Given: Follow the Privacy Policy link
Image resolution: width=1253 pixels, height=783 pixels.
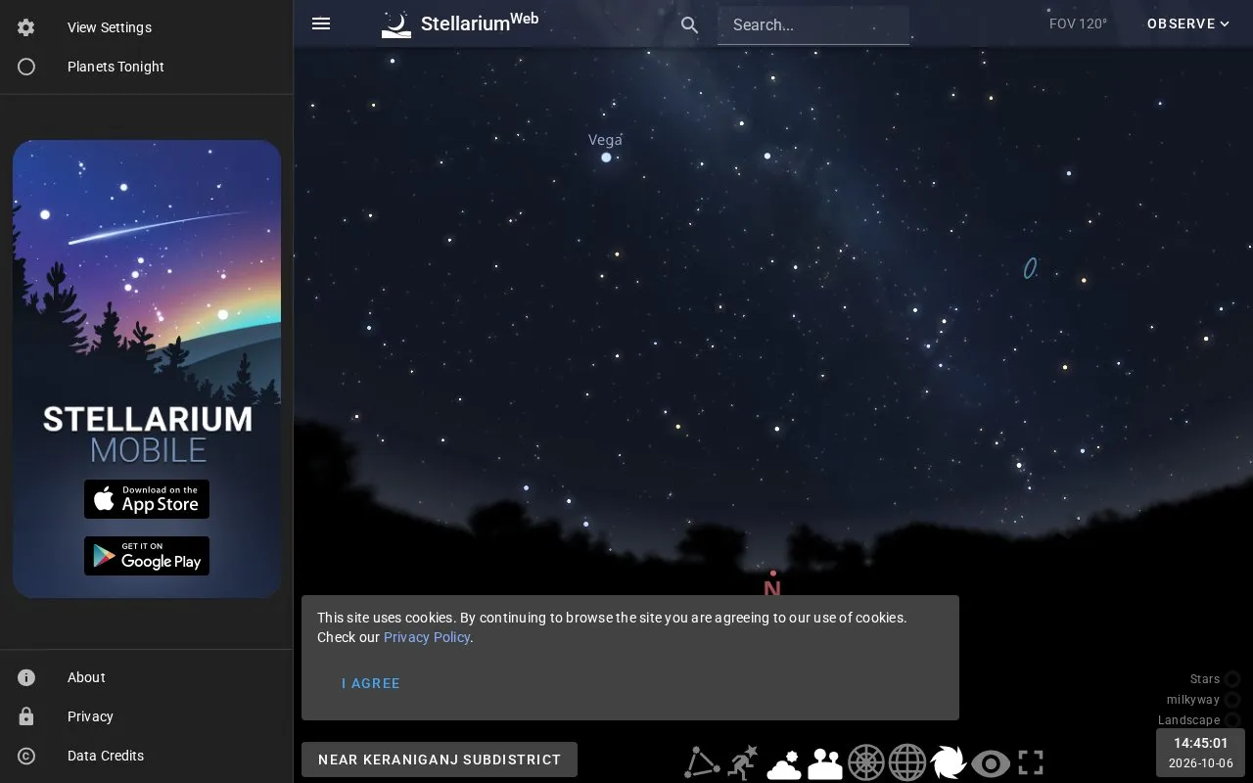Looking at the screenshot, I should (427, 637).
